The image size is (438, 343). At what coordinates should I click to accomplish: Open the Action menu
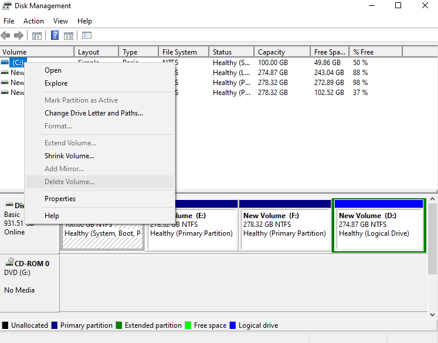[x=33, y=21]
